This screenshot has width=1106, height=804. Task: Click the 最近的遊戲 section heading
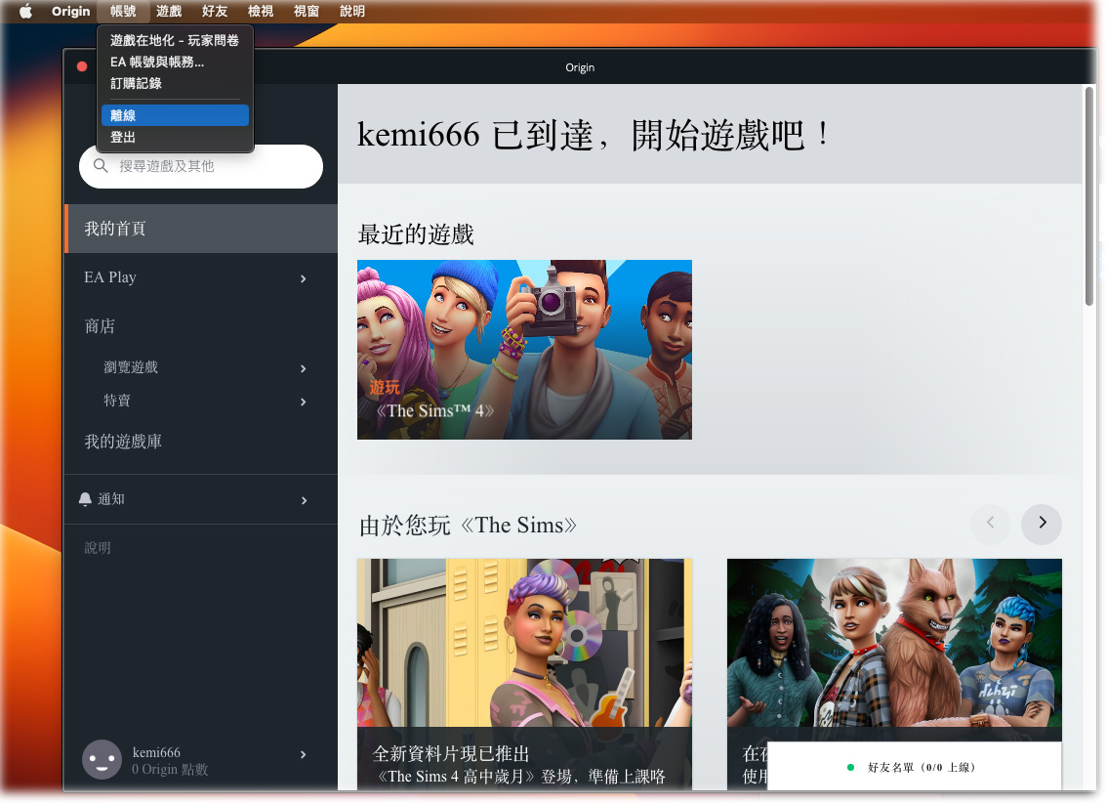(x=416, y=234)
